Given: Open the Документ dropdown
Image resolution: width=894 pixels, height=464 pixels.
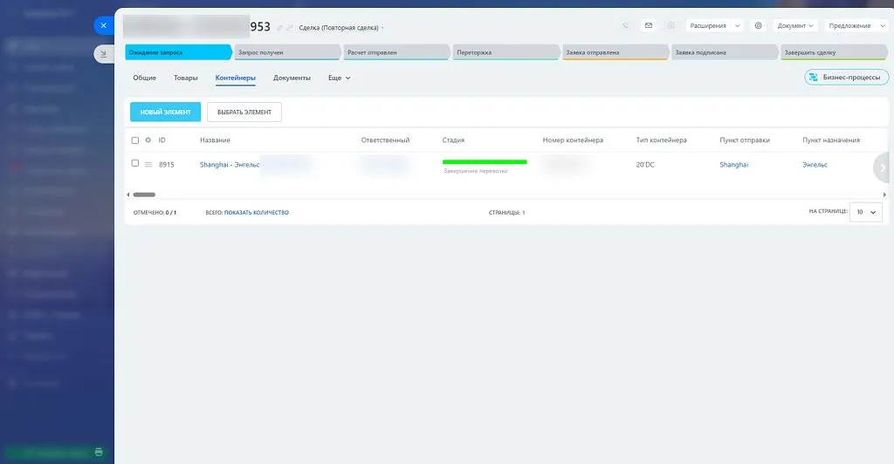Looking at the screenshot, I should [x=795, y=26].
